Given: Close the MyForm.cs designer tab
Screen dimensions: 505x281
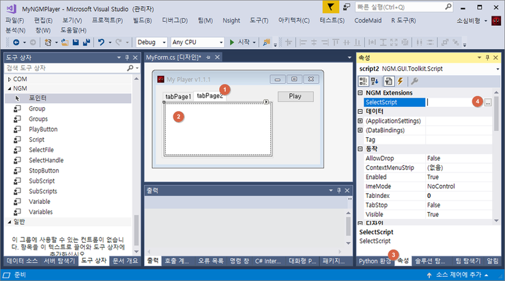Looking at the screenshot, I should pyautogui.click(x=218, y=57).
